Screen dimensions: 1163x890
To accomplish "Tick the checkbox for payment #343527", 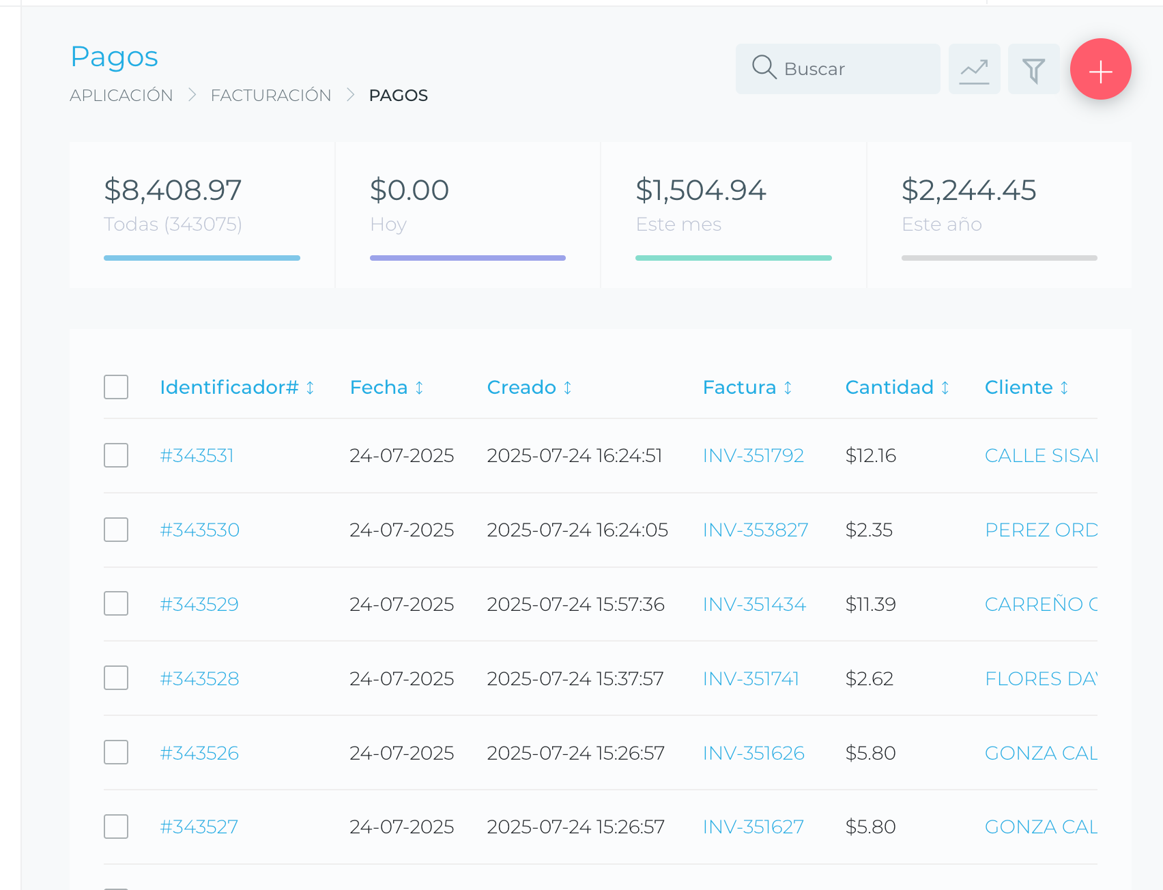I will (116, 827).
